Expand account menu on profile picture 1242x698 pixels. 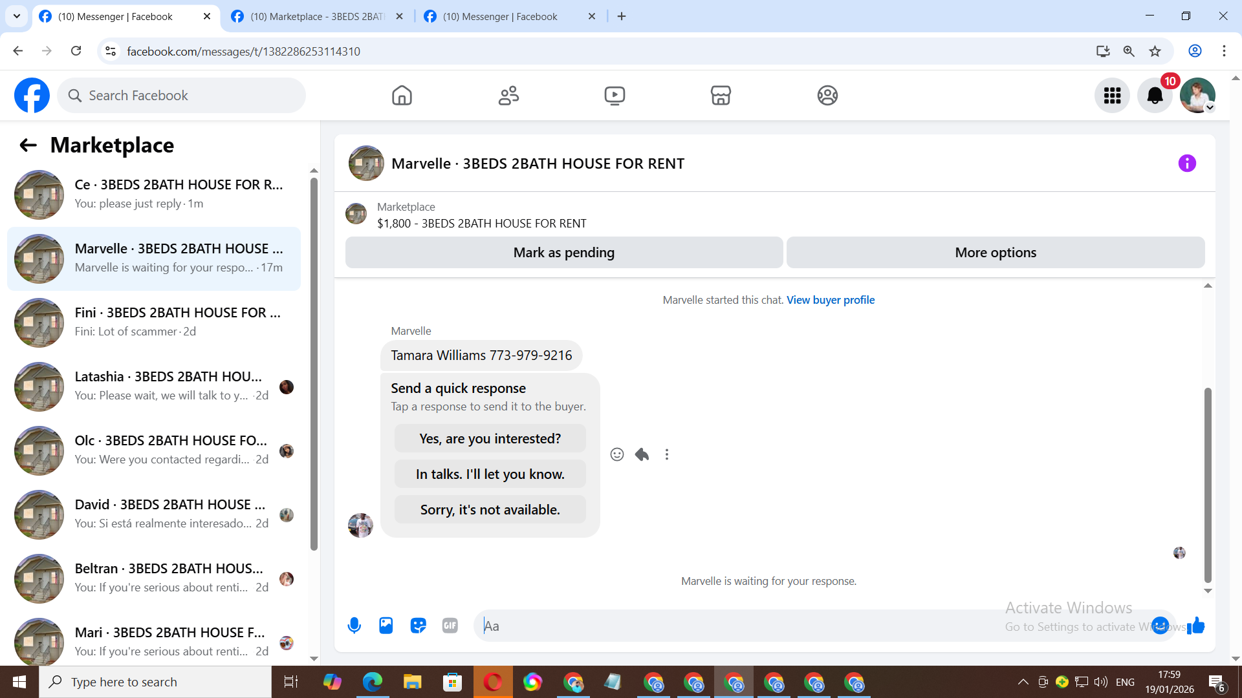click(1197, 96)
